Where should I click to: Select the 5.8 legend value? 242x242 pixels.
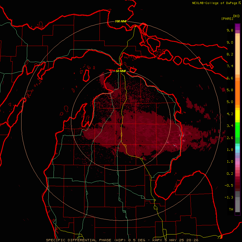[x=230, y=90]
